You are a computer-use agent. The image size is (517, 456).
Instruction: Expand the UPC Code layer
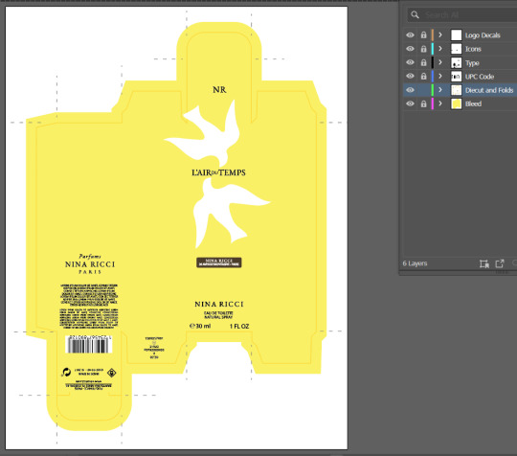[x=440, y=77]
